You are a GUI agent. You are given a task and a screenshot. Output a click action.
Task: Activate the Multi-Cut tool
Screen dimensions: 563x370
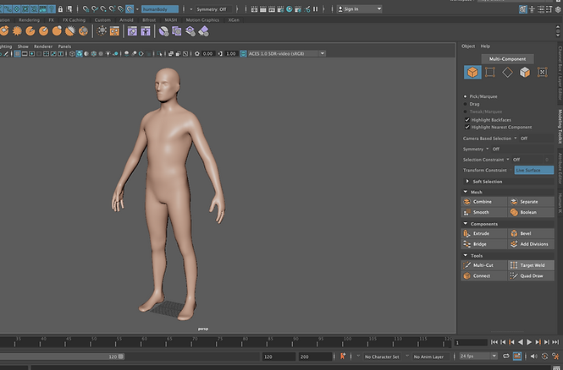[x=484, y=265]
